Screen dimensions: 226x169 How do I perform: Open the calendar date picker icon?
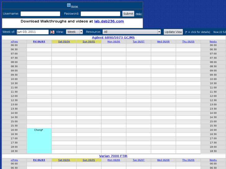coord(52,32)
